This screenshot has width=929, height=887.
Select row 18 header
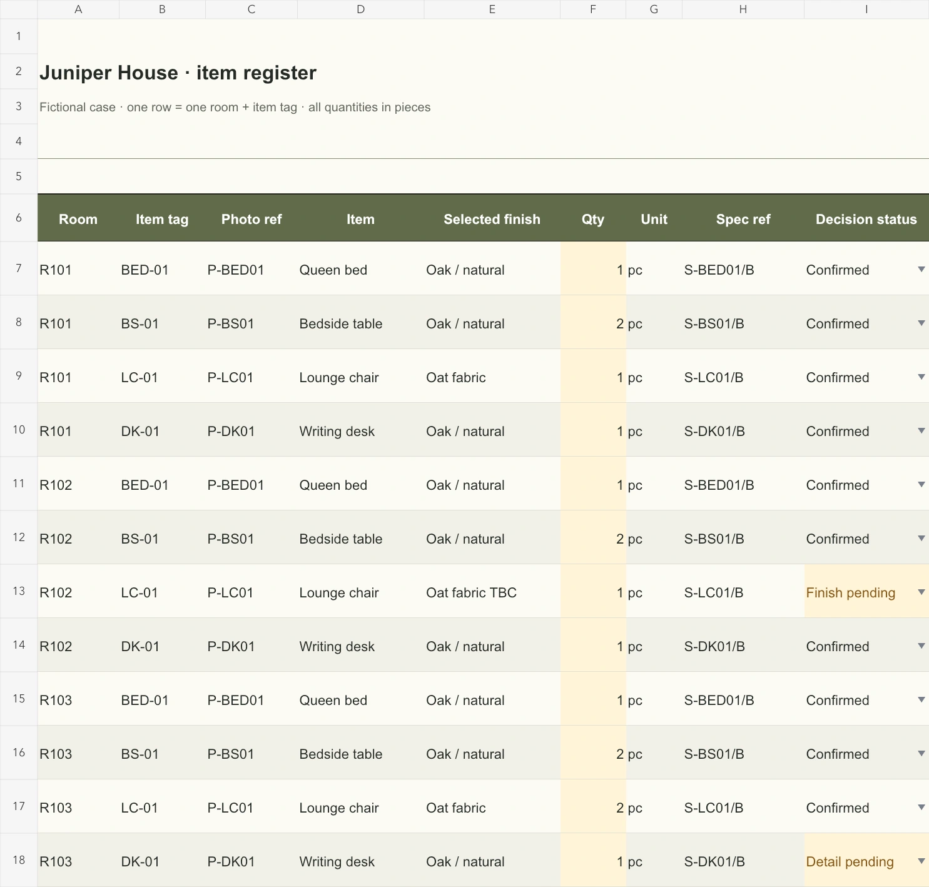tap(19, 860)
